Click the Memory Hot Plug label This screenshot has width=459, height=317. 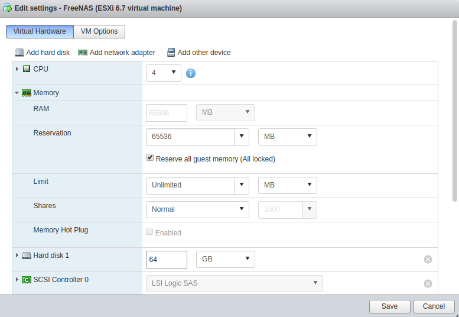tap(61, 230)
